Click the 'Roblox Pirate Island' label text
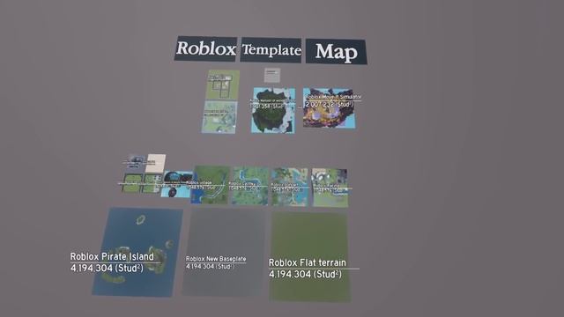 112,256
